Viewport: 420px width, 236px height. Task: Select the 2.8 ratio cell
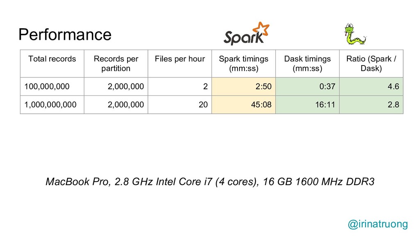[x=371, y=104]
